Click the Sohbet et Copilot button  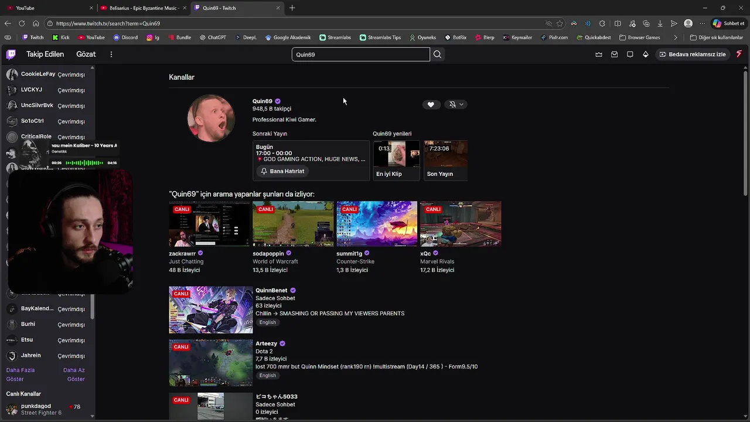tap(729, 23)
